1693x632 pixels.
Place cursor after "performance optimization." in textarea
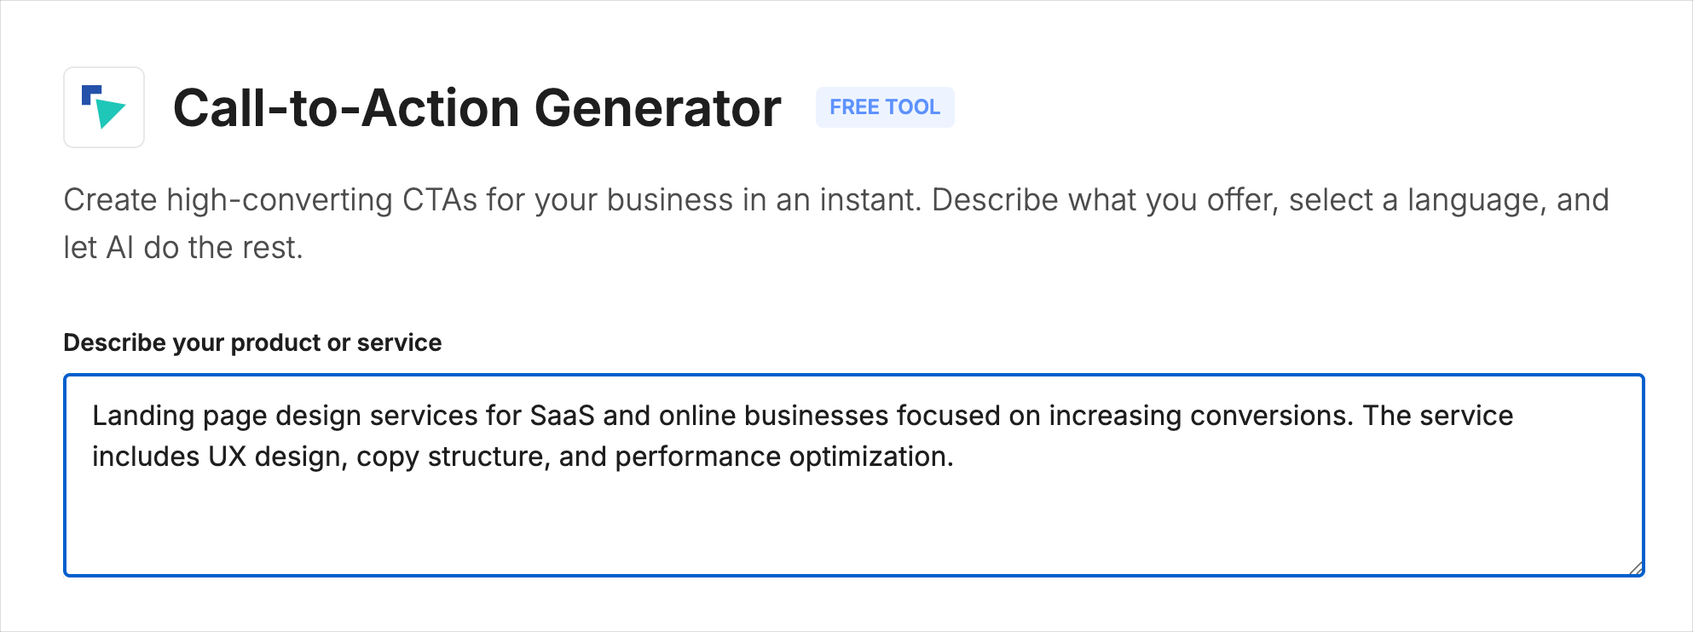(955, 457)
